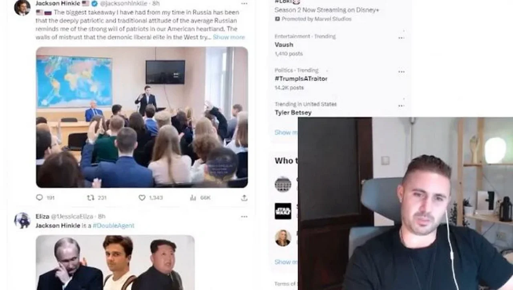Open more options for Voush trend
This screenshot has width=513, height=290.
pos(401,38)
